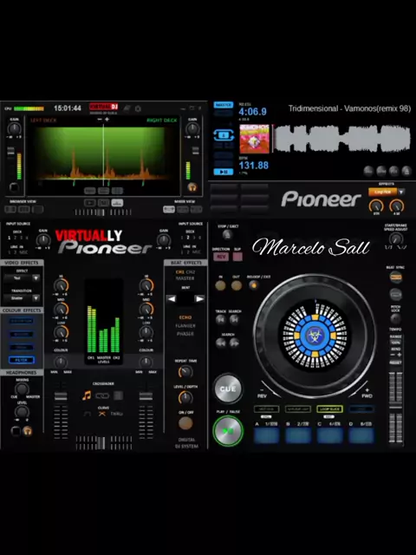
Task: Toggle the MASTER button above the loop icon
Action: (x=224, y=105)
